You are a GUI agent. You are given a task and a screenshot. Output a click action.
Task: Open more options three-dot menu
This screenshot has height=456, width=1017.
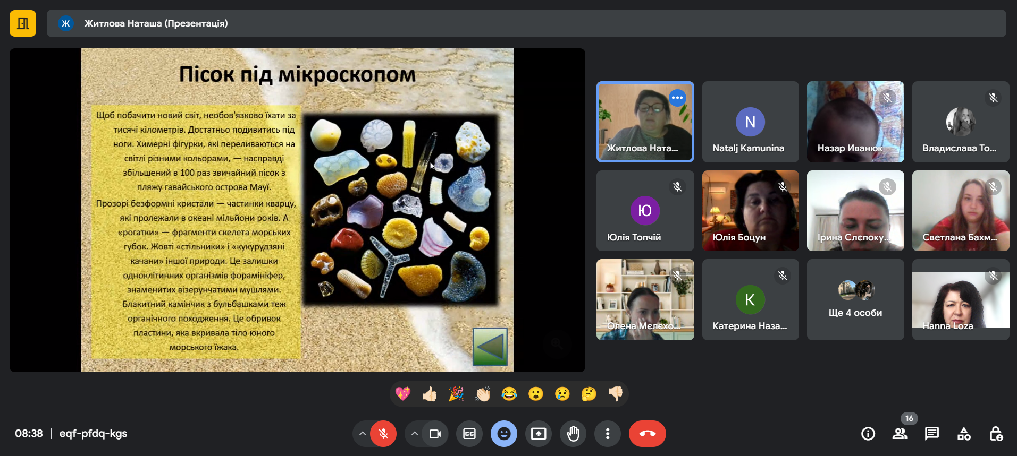pyautogui.click(x=607, y=434)
